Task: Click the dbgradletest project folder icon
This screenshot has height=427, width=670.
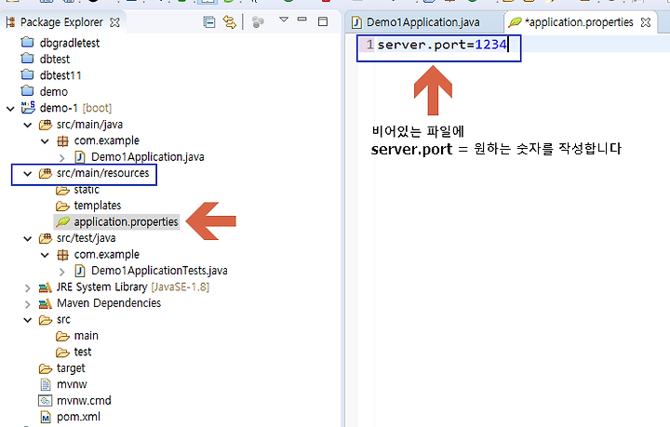Action: 27,42
